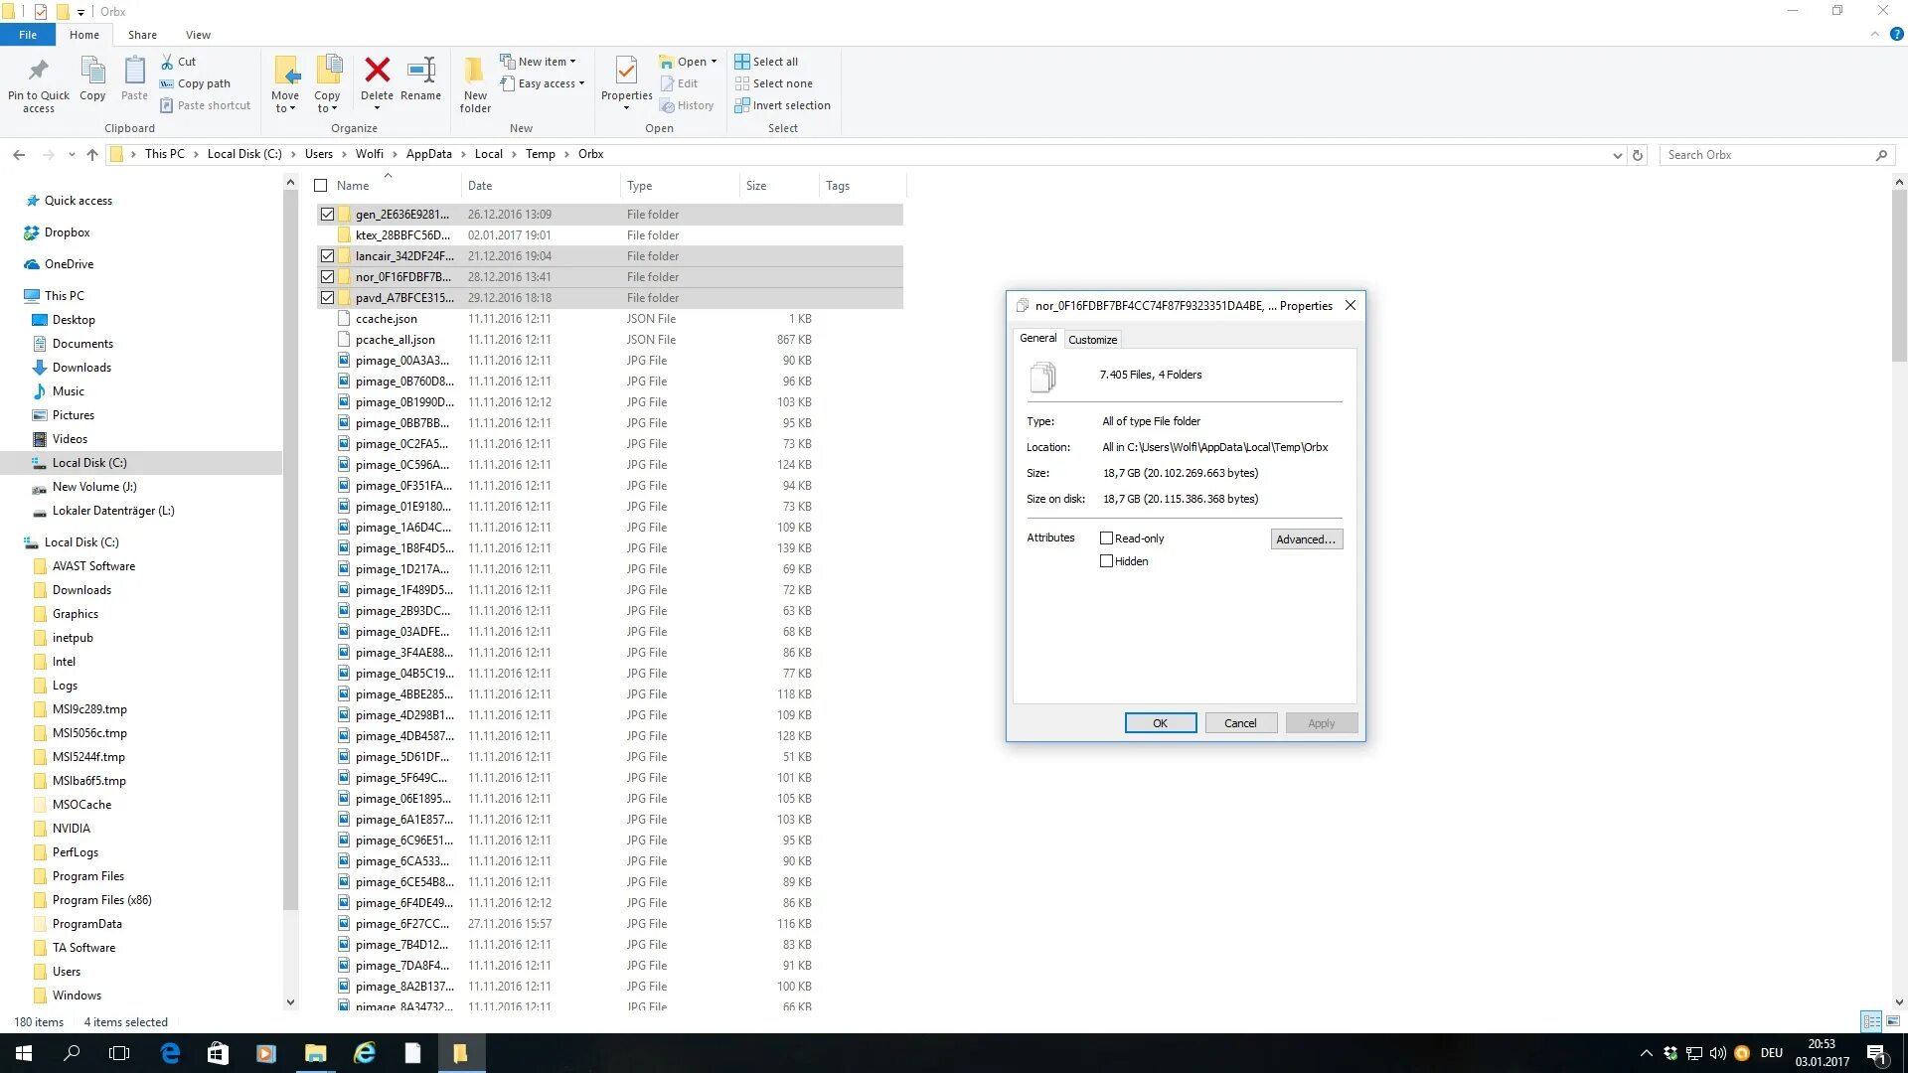Open the Action Center notifications
The height and width of the screenshot is (1073, 1908).
1875,1053
